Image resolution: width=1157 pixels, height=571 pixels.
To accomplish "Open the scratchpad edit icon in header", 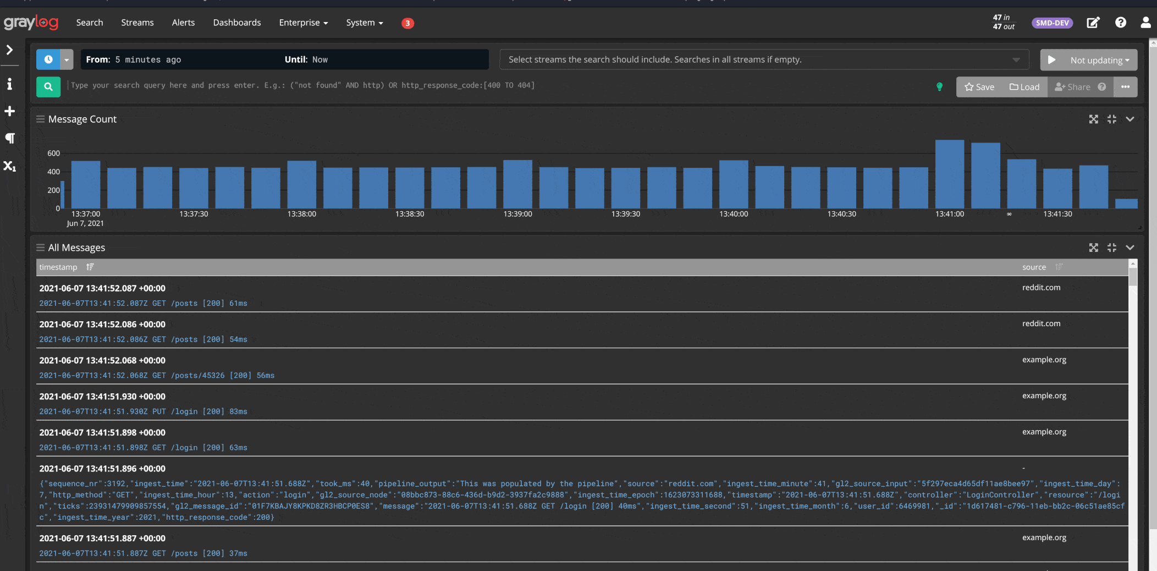I will coord(1093,23).
